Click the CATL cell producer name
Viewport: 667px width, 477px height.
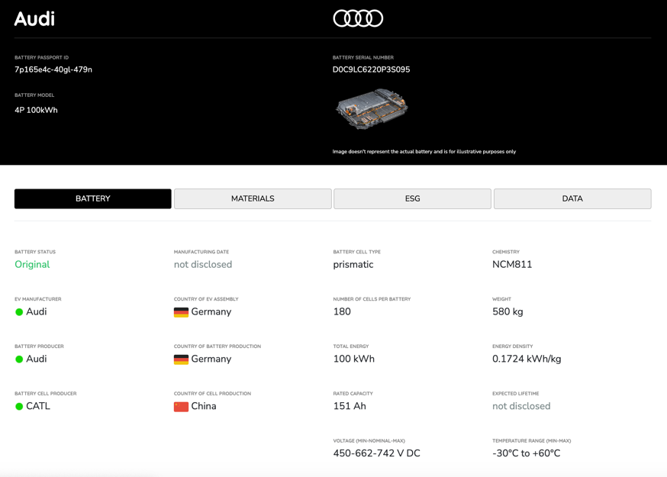click(38, 406)
